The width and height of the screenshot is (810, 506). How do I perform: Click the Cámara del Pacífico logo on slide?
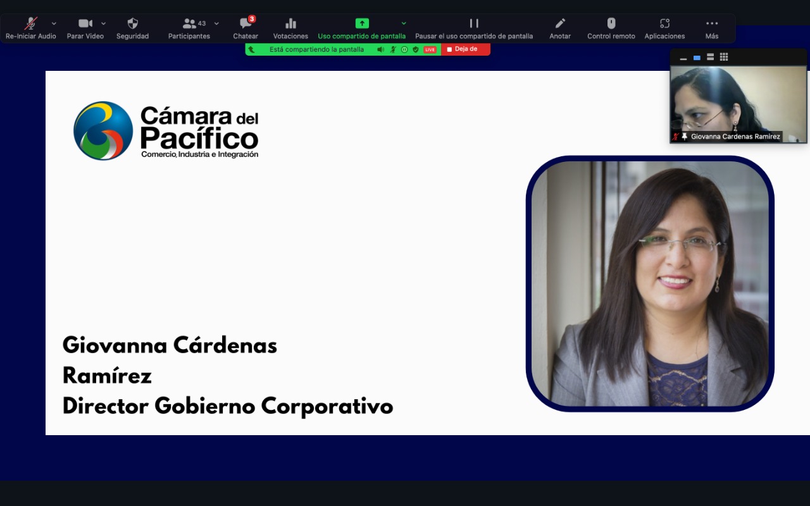click(166, 131)
